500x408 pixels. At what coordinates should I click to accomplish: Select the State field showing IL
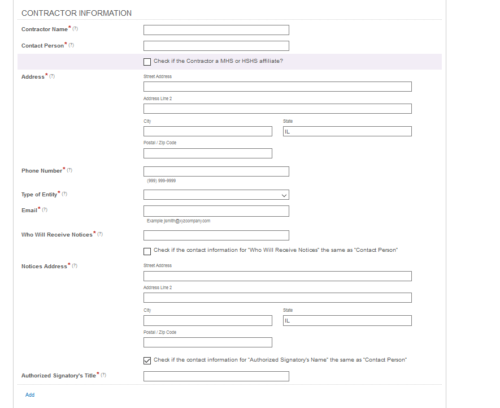(347, 131)
